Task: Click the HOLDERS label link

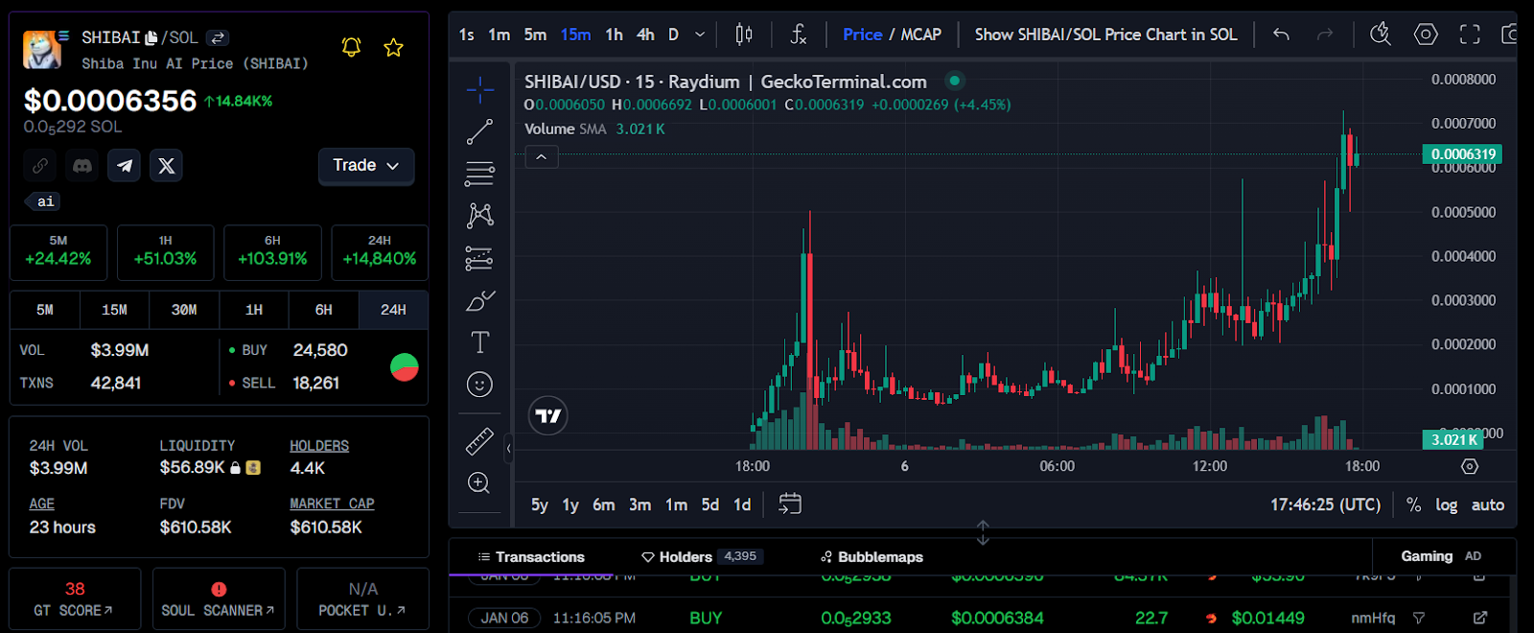Action: click(319, 446)
